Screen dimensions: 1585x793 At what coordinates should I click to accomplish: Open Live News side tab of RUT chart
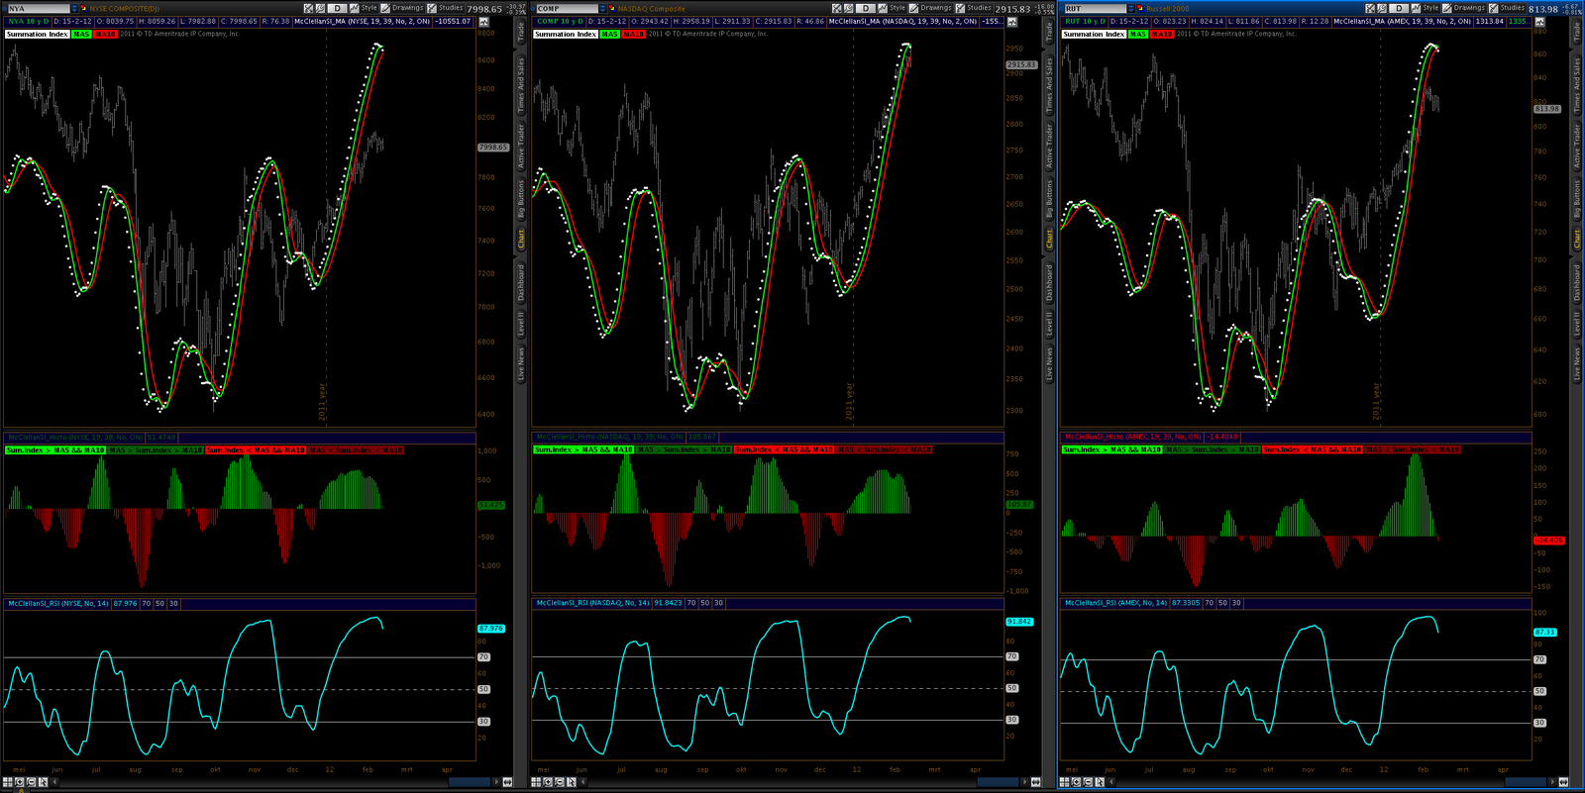pyautogui.click(x=1577, y=363)
